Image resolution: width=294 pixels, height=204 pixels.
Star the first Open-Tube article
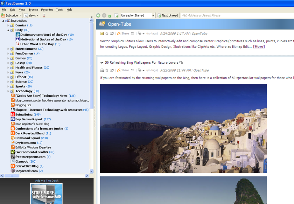(x=107, y=33)
